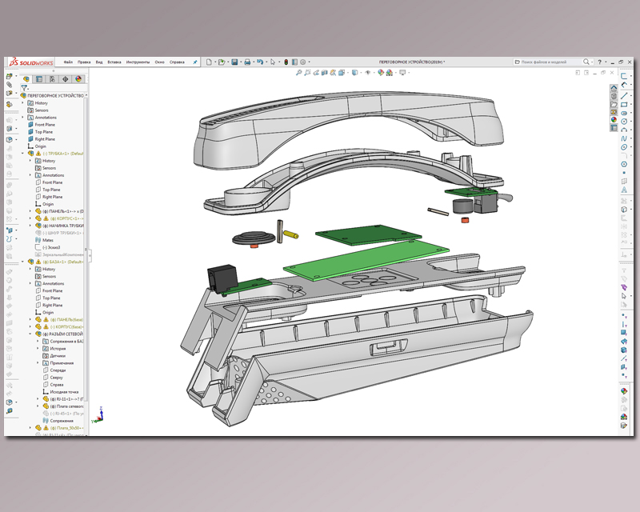Select Mates folder under ТРУБКА

[x=46, y=240]
